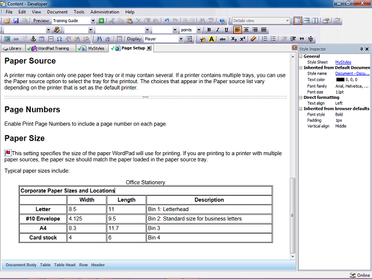Toggle underline formatting
The width and height of the screenshot is (372, 279).
click(x=226, y=30)
